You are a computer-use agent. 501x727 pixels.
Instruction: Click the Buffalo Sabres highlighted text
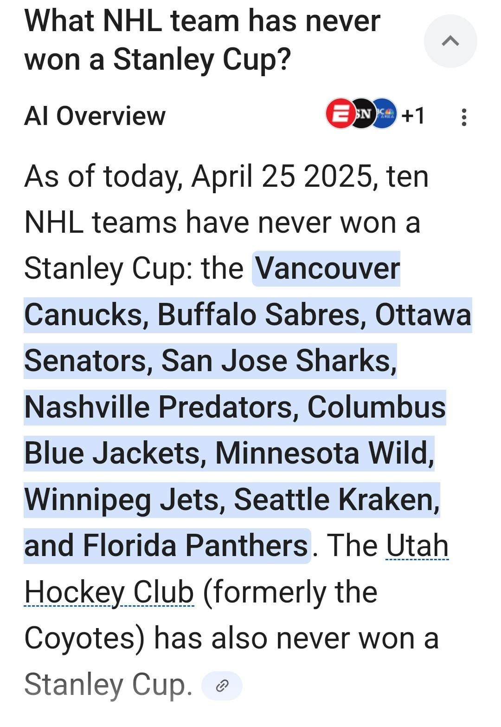pyautogui.click(x=258, y=314)
